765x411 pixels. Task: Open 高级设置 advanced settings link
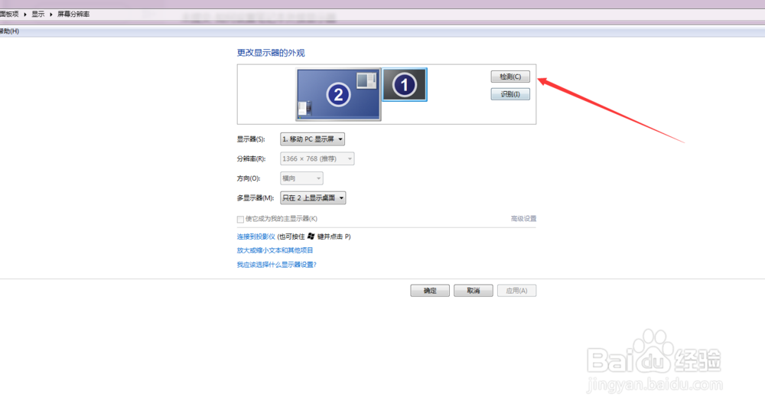(523, 219)
